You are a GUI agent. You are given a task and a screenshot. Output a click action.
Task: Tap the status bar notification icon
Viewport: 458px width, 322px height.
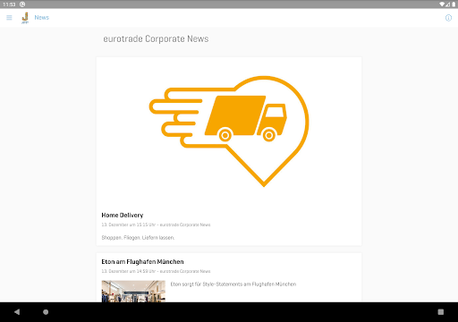pos(22,4)
